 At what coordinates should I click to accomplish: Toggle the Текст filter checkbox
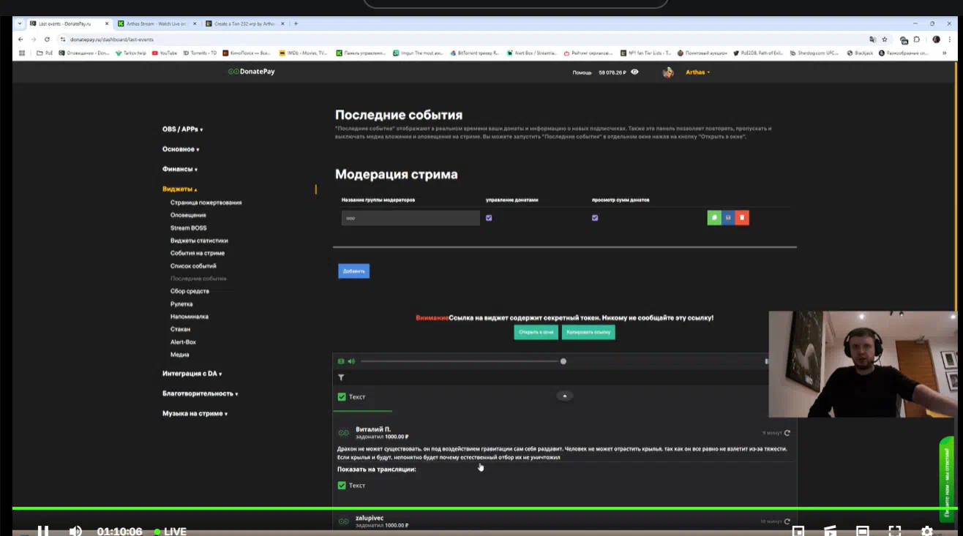342,397
